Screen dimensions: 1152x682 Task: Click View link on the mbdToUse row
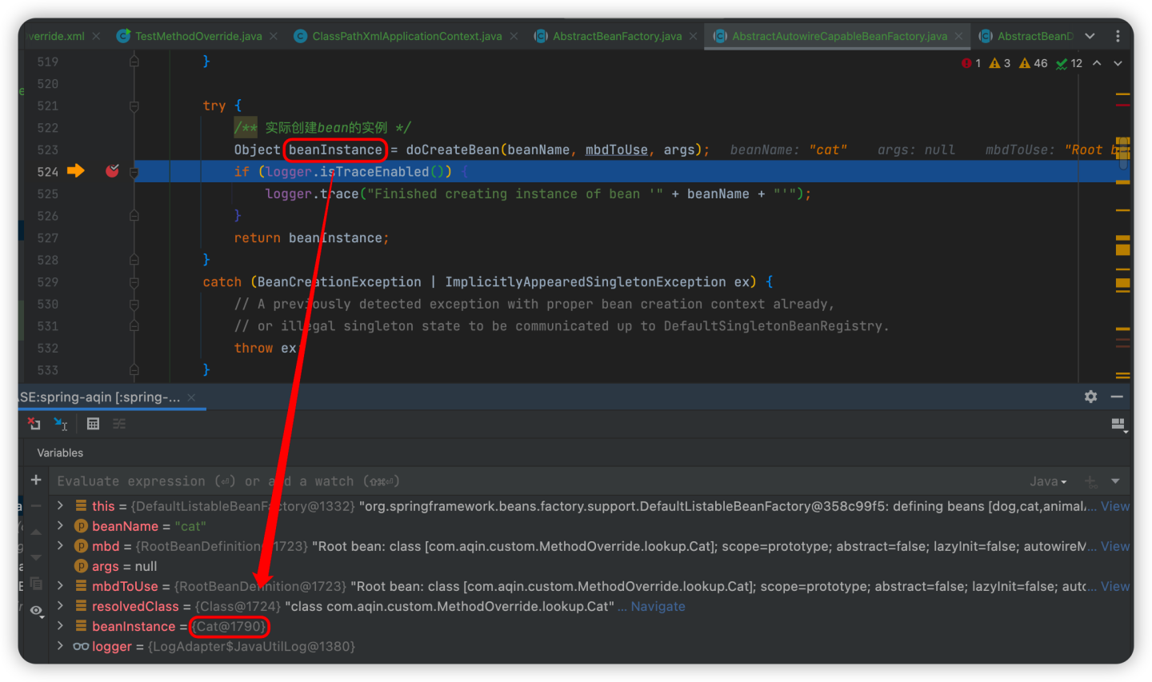[1115, 586]
